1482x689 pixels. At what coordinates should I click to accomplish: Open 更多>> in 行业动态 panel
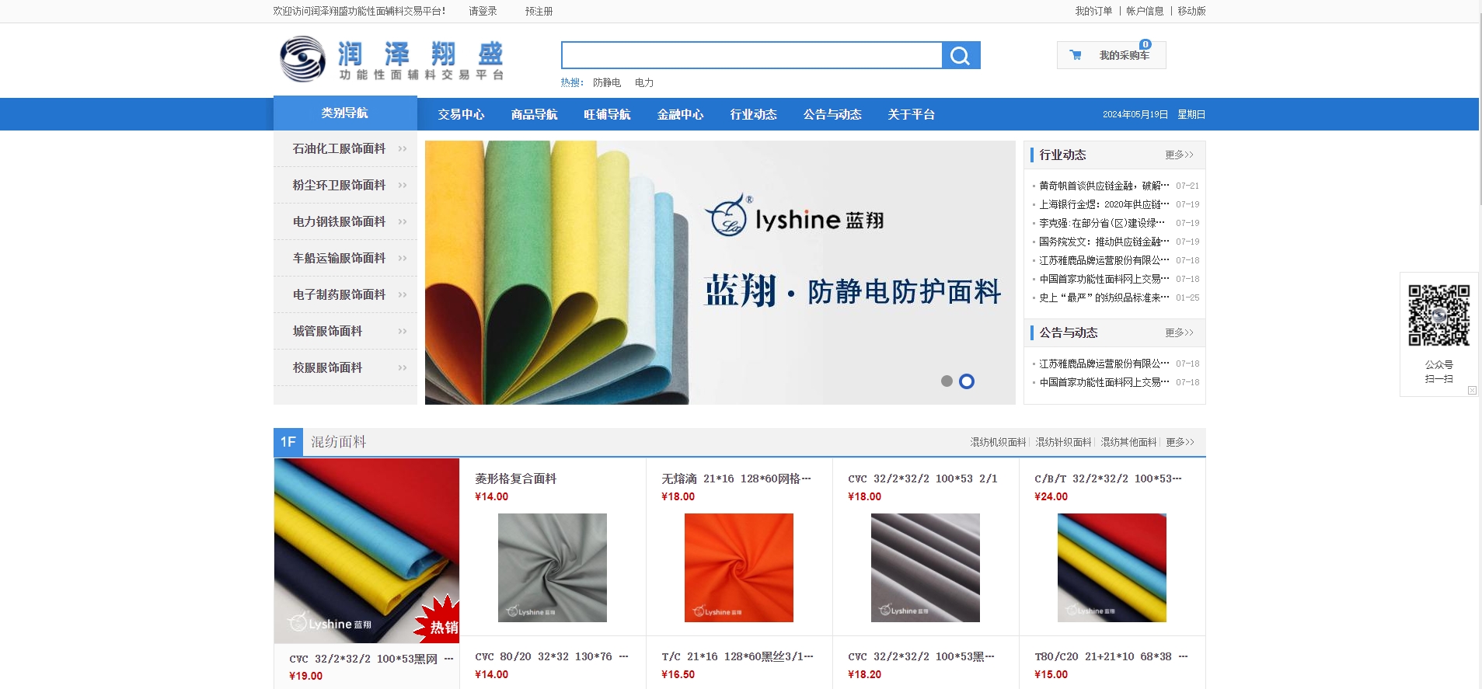(x=1179, y=155)
